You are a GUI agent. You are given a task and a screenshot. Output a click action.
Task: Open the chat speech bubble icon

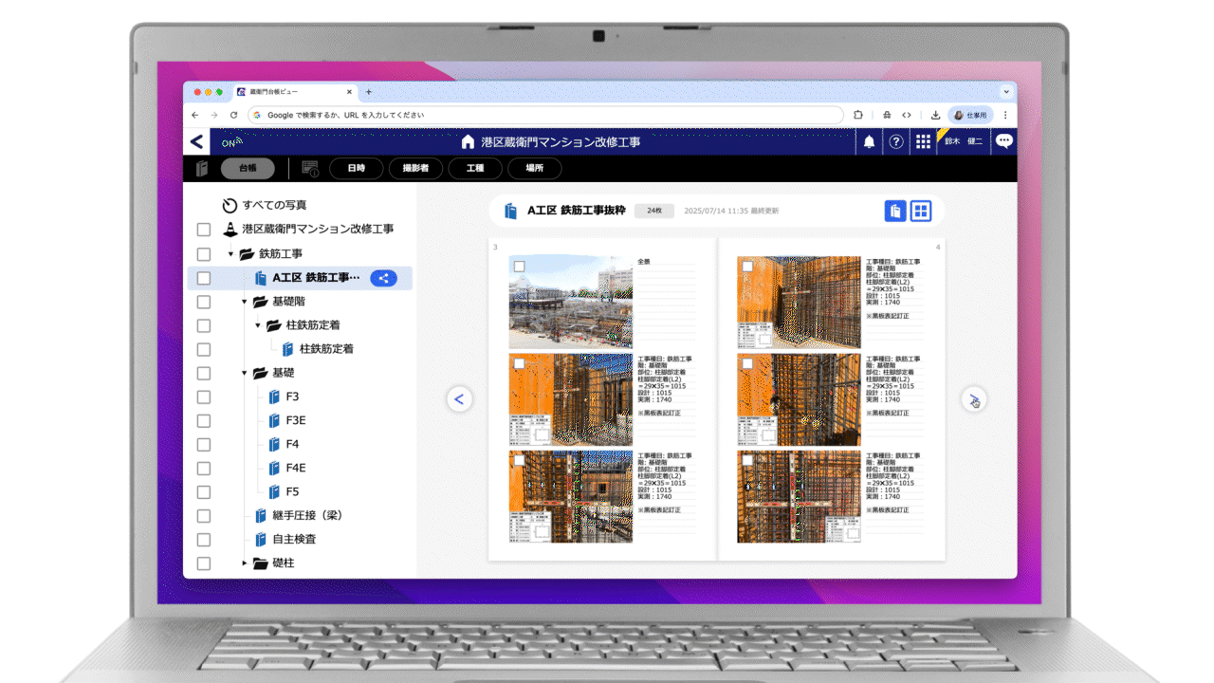[x=1003, y=141]
